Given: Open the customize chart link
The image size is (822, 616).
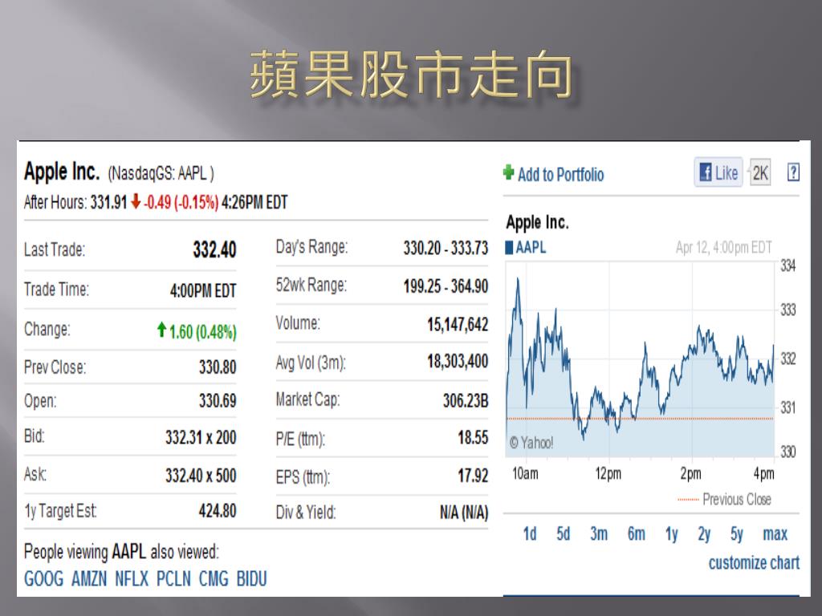Looking at the screenshot, I should coord(754,562).
